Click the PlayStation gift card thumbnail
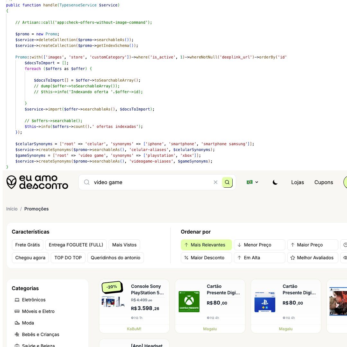This screenshot has width=347, height=347. [x=265, y=302]
